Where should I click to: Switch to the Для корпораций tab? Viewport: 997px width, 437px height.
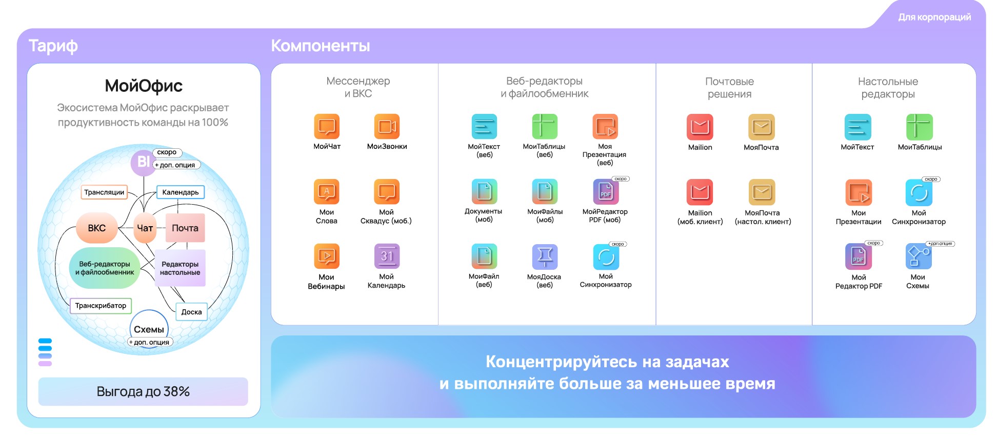[934, 17]
